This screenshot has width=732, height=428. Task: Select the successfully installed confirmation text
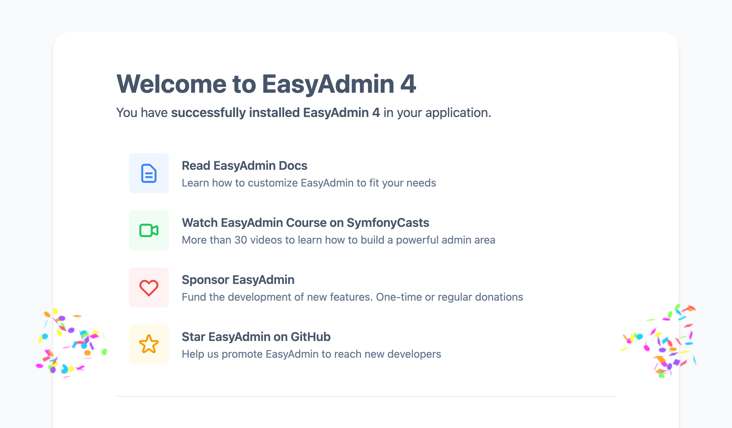pyautogui.click(x=304, y=113)
